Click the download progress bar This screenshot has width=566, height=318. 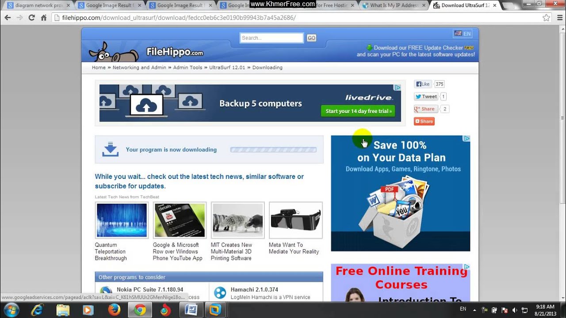tap(273, 150)
